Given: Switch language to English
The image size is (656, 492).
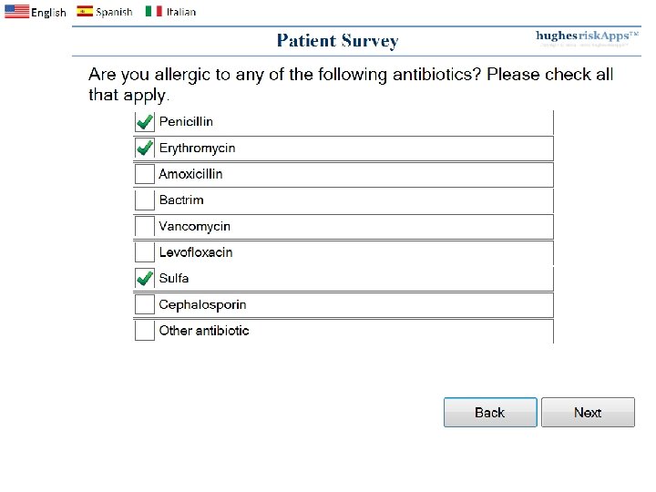Looking at the screenshot, I should [48, 13].
